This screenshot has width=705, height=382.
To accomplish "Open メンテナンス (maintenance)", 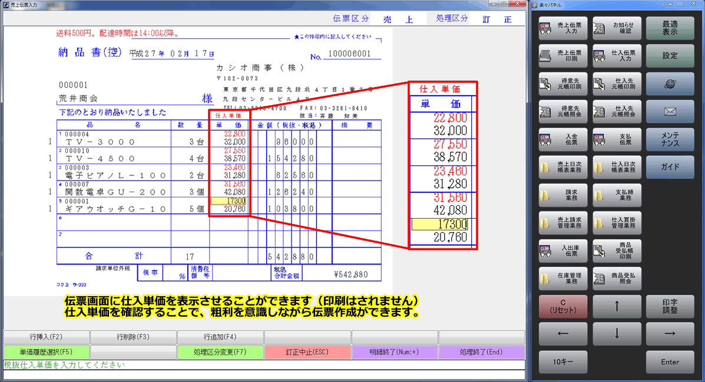I will (x=670, y=139).
